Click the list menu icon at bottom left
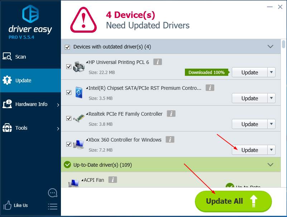 tap(52, 206)
